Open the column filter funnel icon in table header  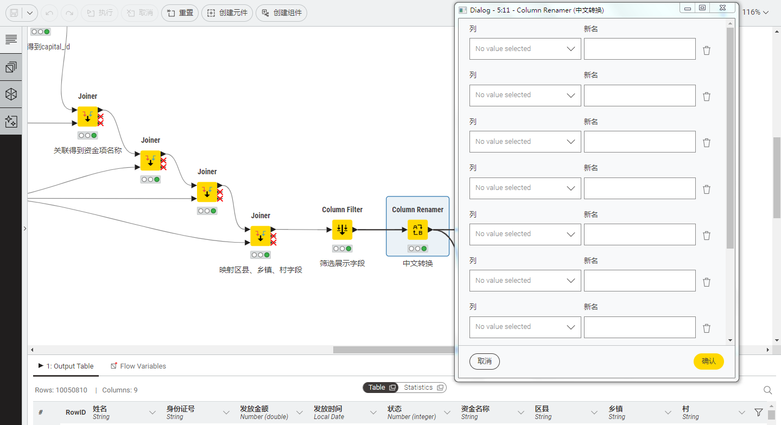click(758, 413)
